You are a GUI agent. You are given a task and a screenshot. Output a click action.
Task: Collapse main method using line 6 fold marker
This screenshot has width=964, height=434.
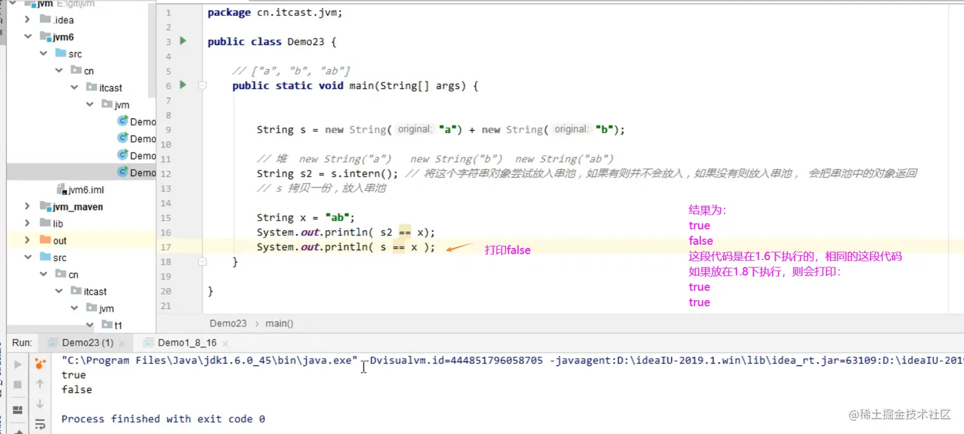(x=202, y=85)
